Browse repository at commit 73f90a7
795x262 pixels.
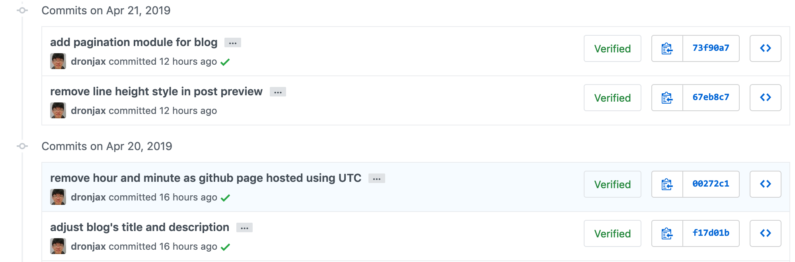tap(765, 48)
